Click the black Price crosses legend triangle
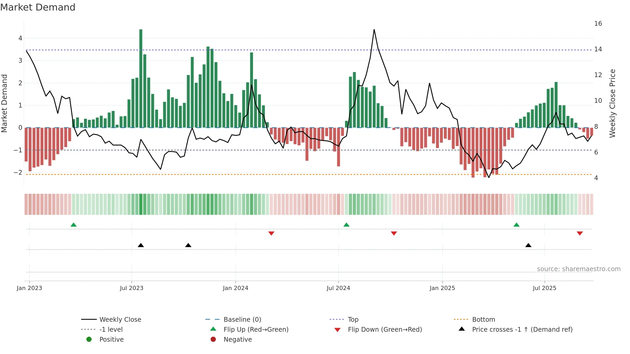Viewport: 630px width, 354px height. click(x=462, y=329)
